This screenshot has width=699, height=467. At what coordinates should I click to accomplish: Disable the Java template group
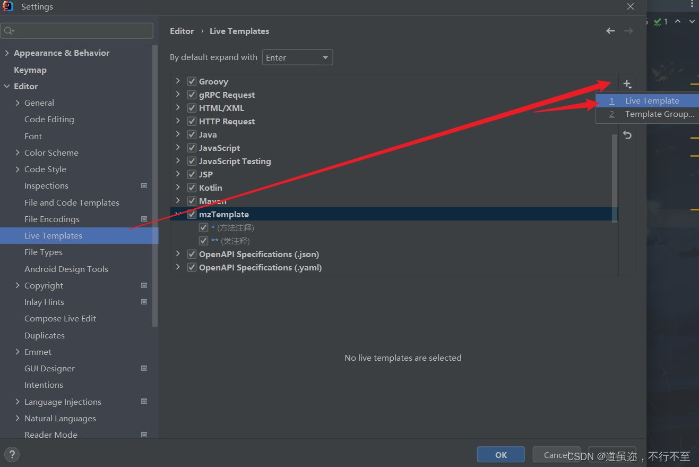[192, 134]
